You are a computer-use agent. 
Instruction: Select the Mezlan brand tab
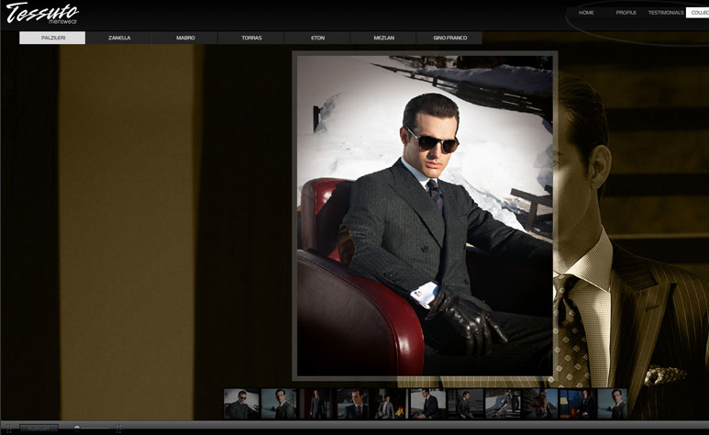click(x=383, y=38)
